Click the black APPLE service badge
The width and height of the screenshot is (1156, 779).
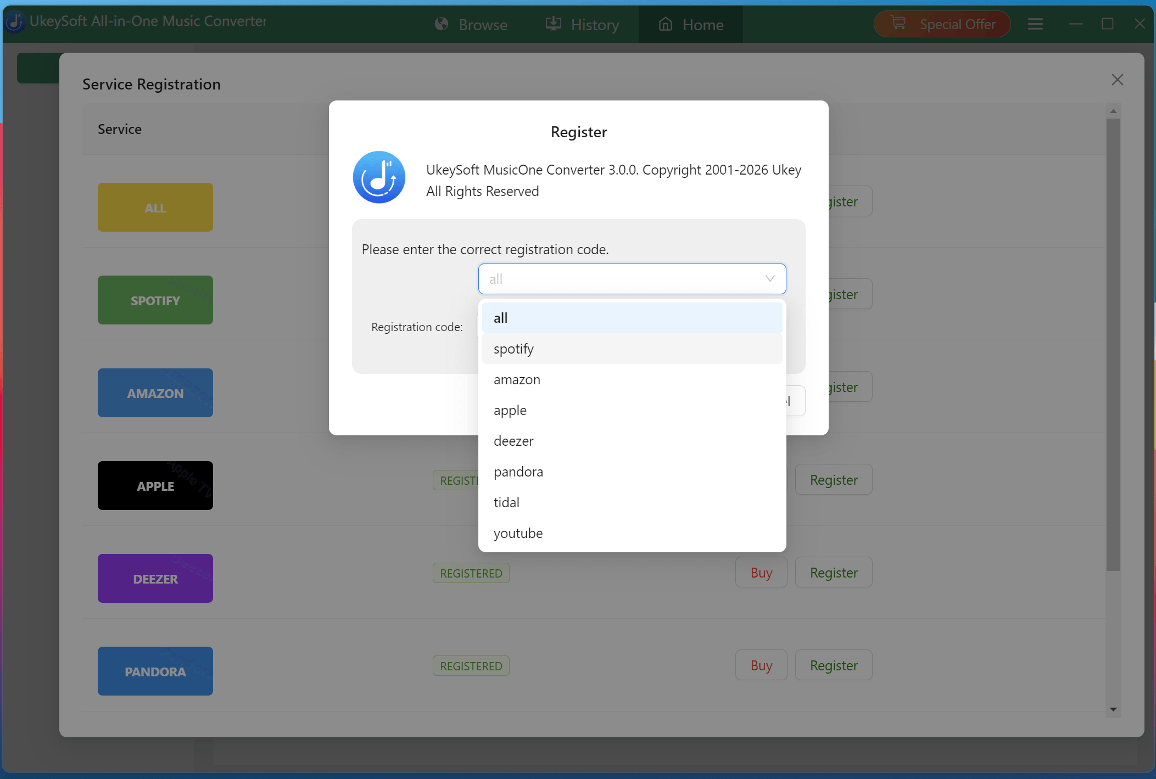(x=155, y=485)
